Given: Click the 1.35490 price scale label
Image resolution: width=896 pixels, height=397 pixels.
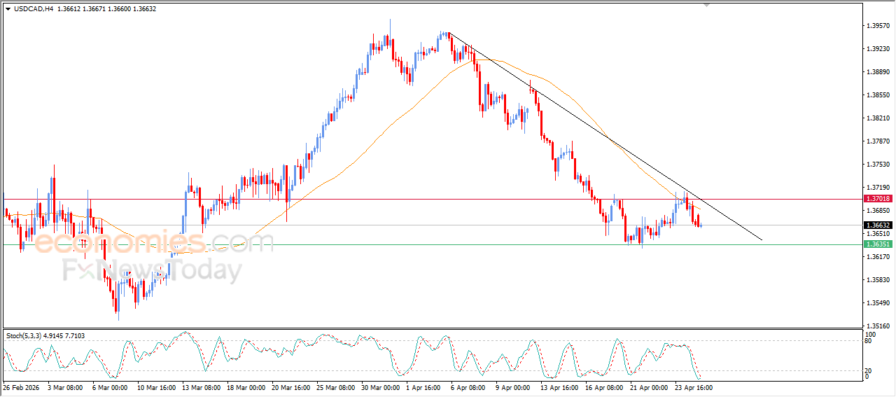Looking at the screenshot, I should pyautogui.click(x=877, y=303).
